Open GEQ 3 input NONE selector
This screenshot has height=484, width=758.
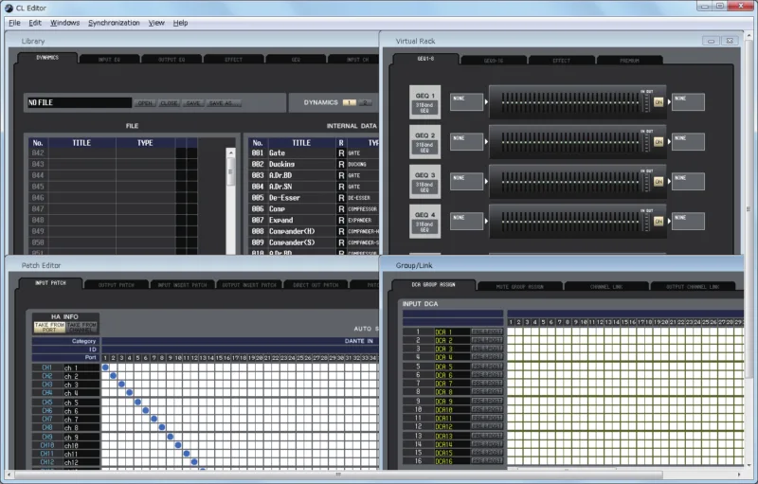pyautogui.click(x=466, y=181)
